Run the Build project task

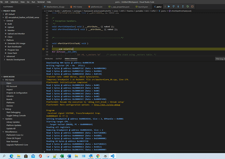(x=10, y=24)
